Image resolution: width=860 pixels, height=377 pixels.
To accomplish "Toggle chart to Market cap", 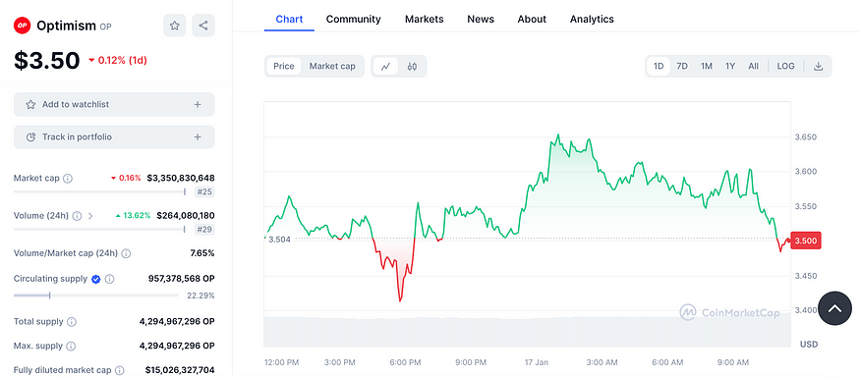I will [x=332, y=67].
